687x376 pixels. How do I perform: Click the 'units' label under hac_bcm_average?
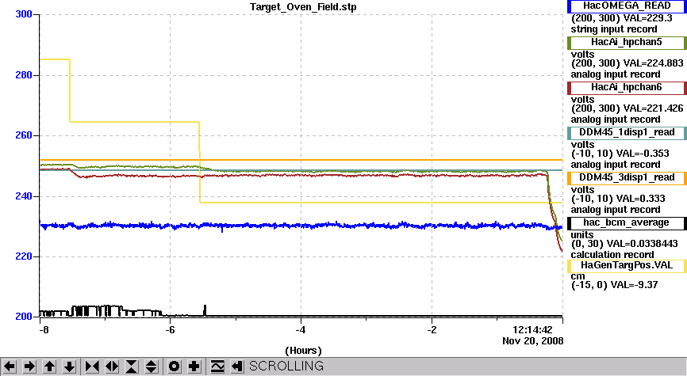(x=582, y=235)
